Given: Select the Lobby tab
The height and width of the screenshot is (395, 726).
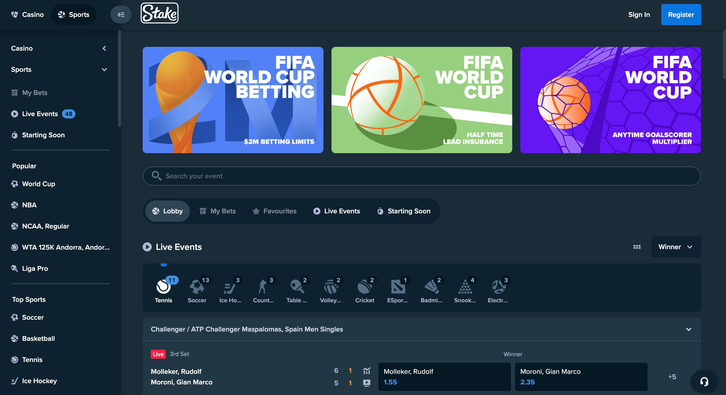Looking at the screenshot, I should click(x=167, y=211).
